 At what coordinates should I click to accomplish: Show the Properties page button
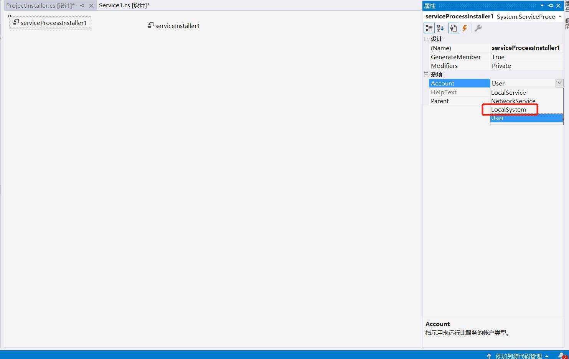[x=454, y=28]
